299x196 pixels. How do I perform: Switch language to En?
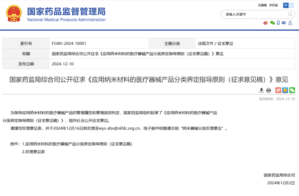coord(291,5)
